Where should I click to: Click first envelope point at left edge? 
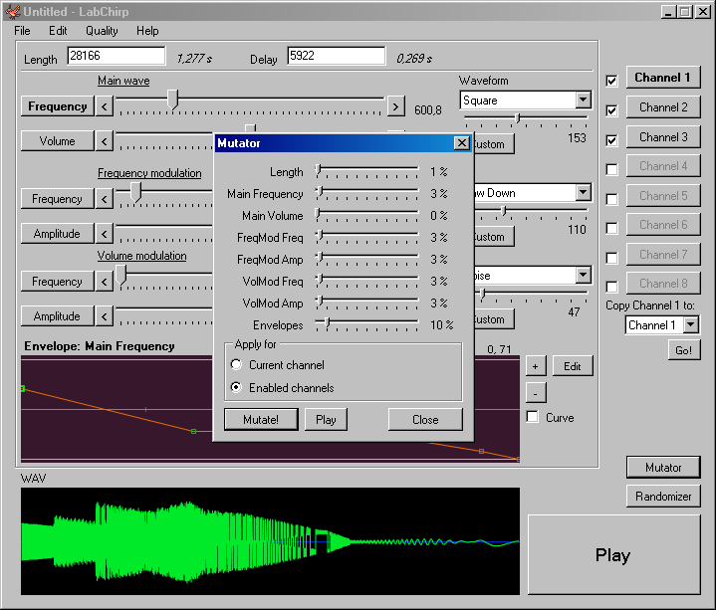pos(22,388)
